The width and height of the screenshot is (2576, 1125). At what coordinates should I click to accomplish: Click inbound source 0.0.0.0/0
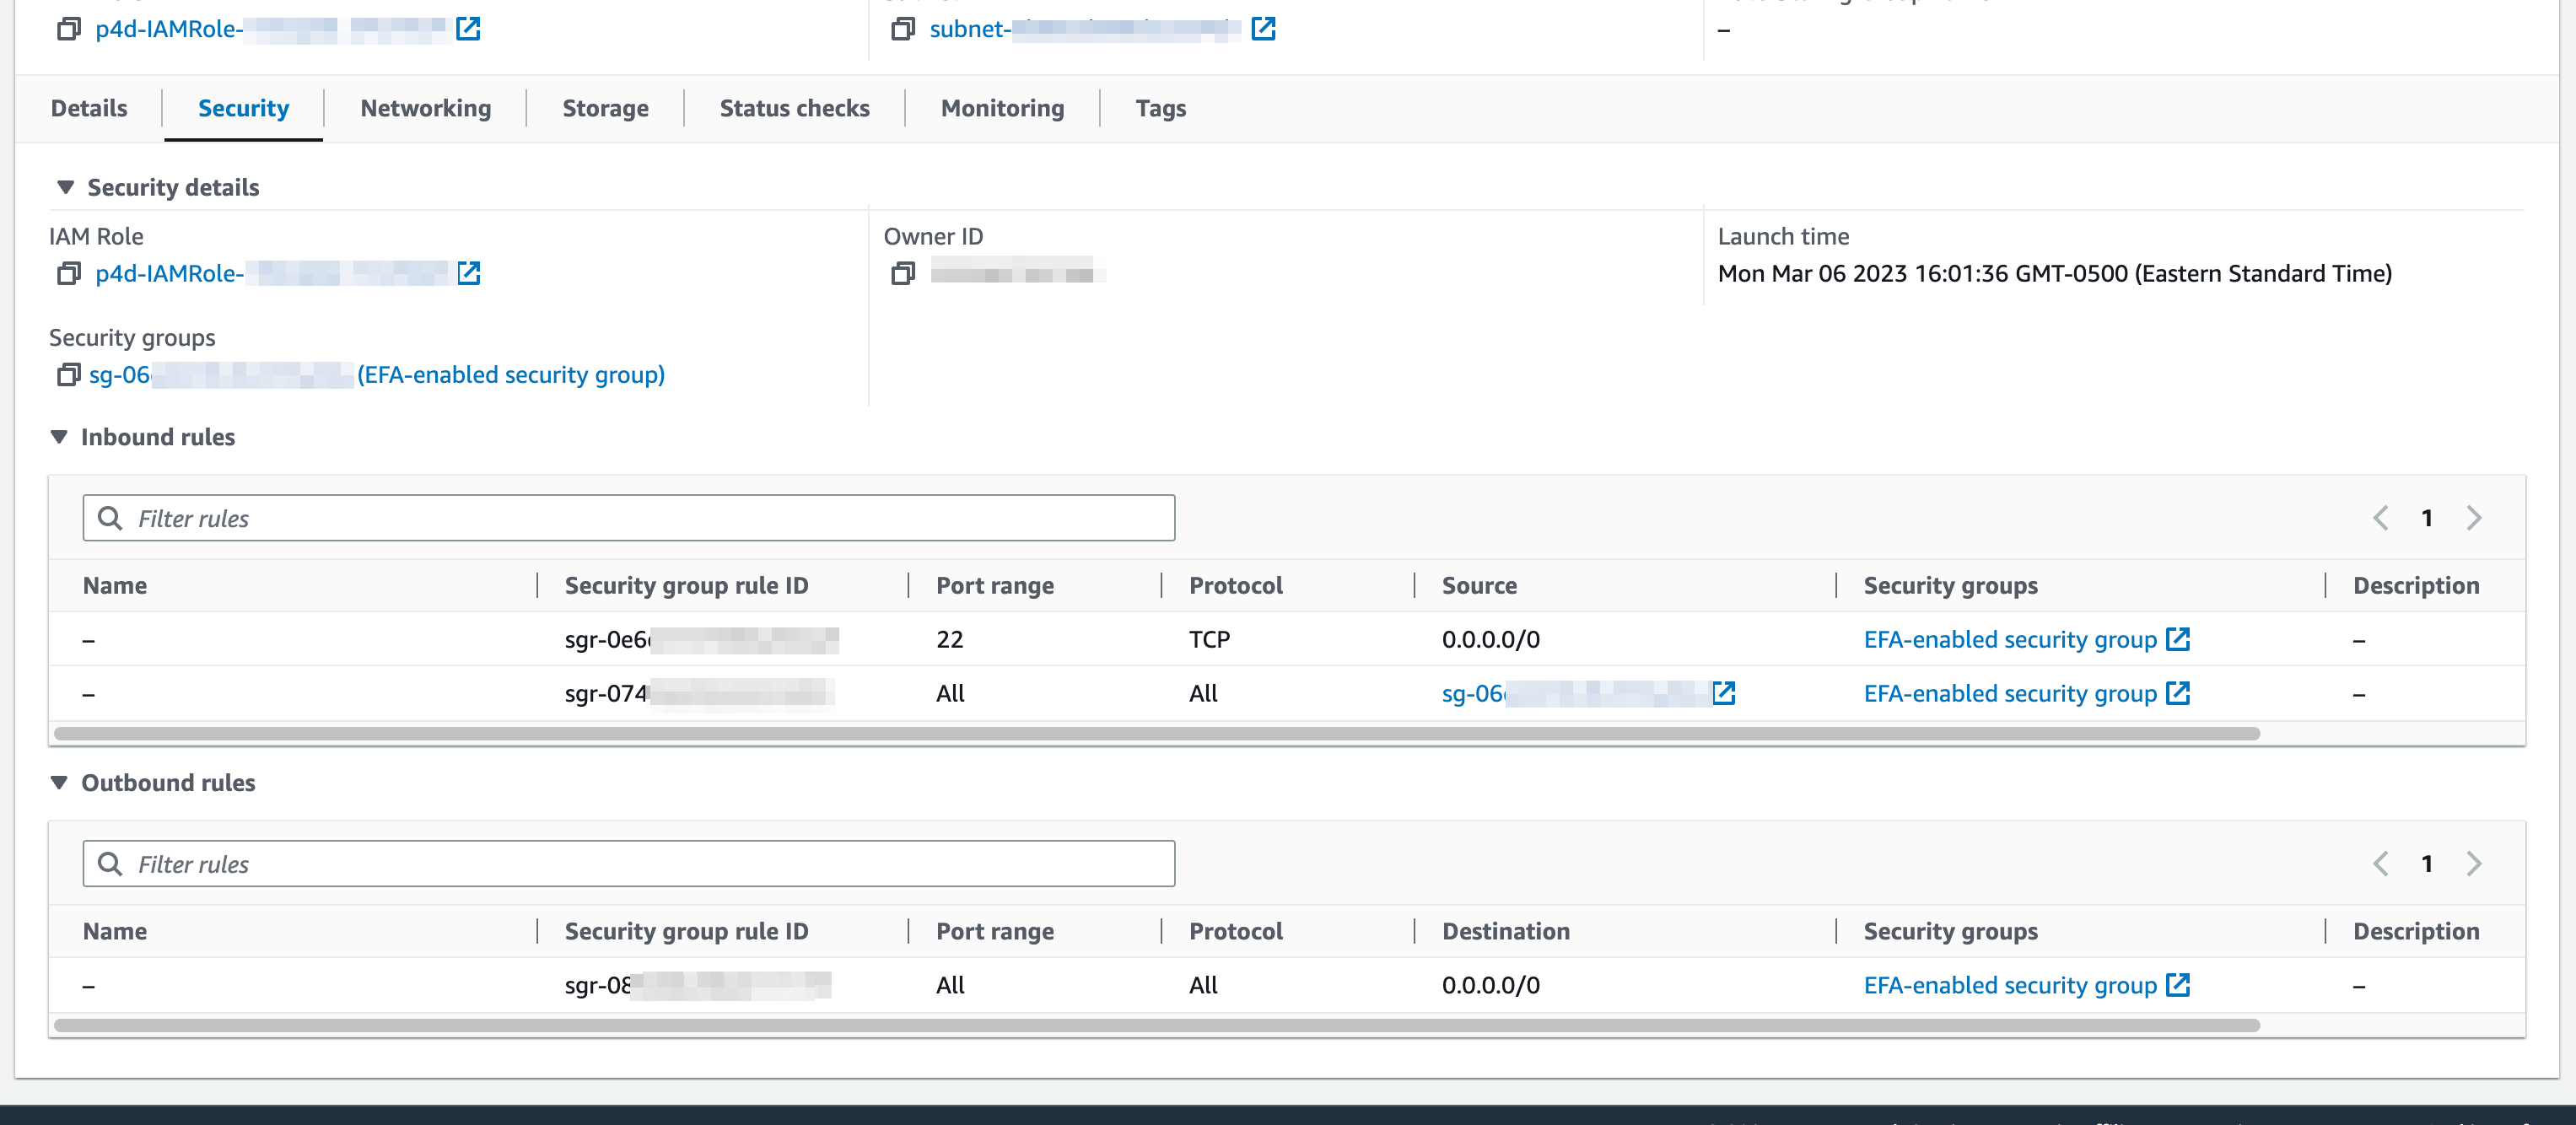point(1490,639)
